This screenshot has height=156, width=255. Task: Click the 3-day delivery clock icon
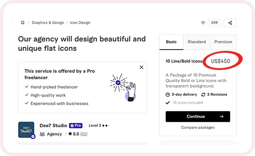168,95
